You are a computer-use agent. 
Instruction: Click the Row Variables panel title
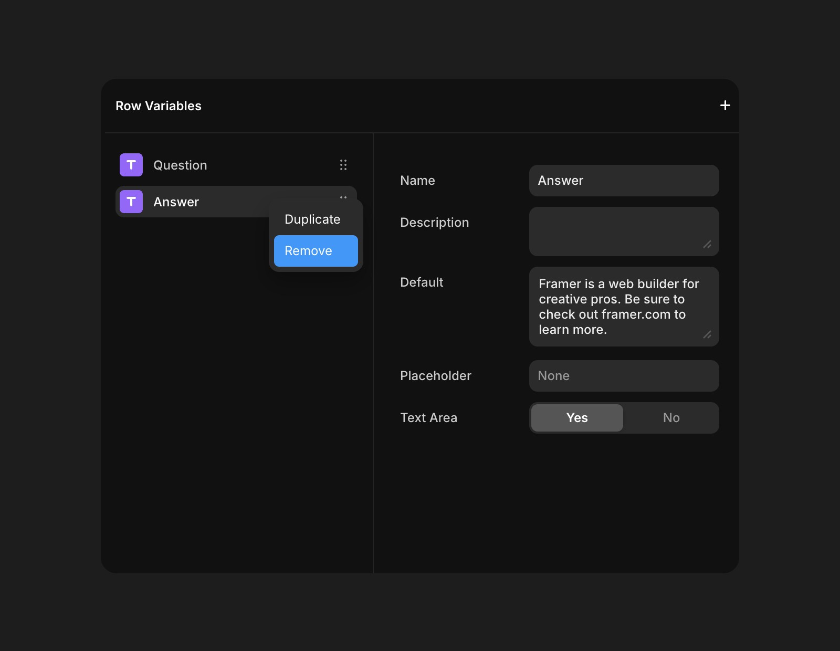pos(159,106)
